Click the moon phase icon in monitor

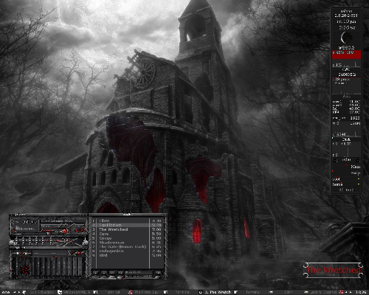click(346, 38)
